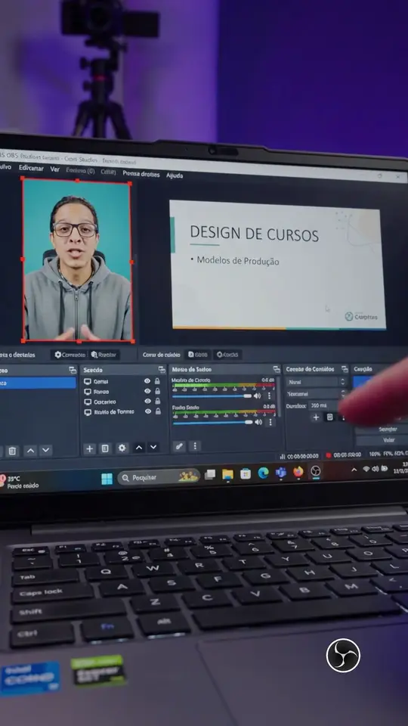Open Microsoft Teams from the taskbar
This screenshot has width=408, height=726.
point(281,472)
